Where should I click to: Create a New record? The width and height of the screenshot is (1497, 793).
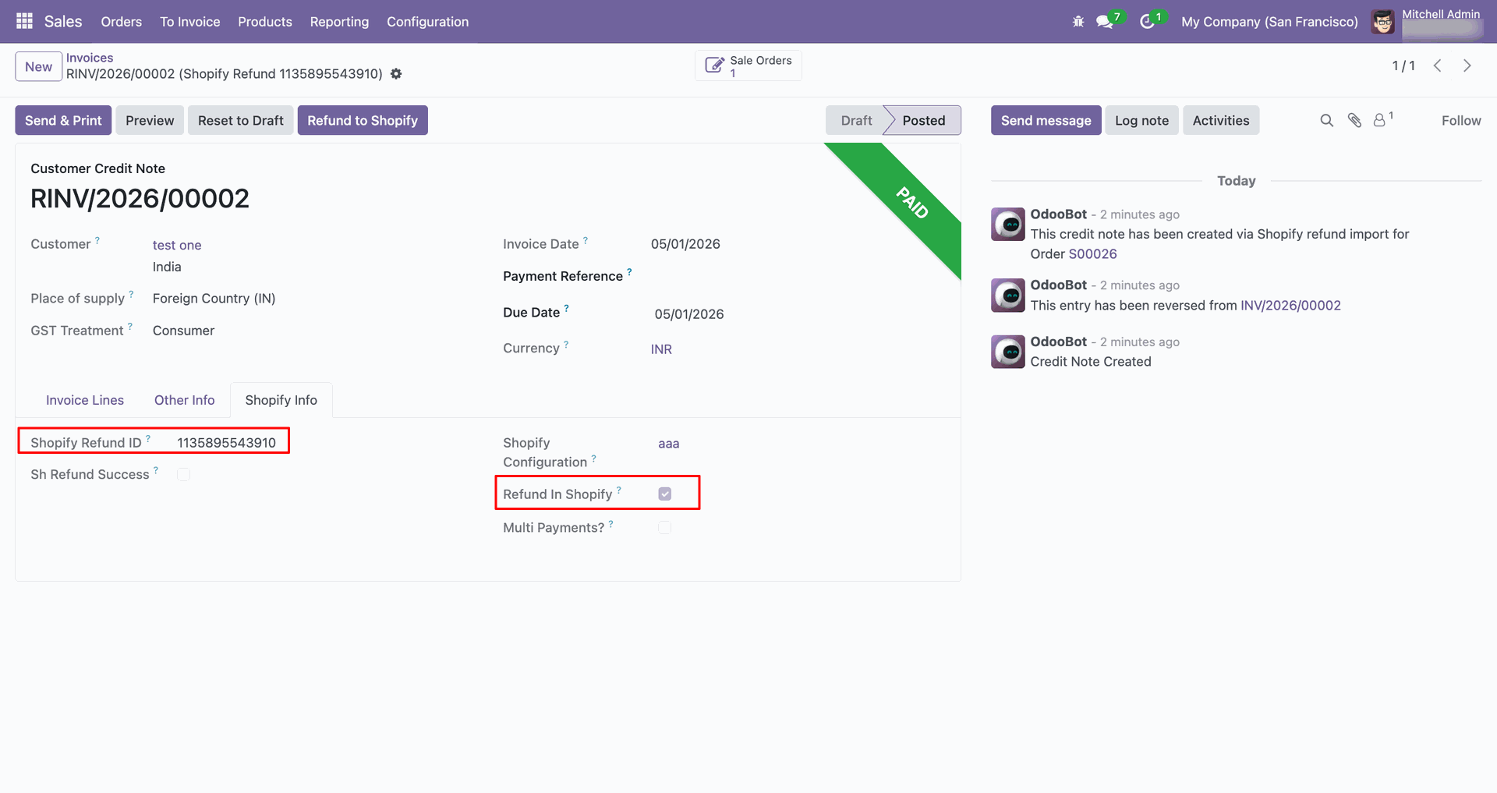(x=38, y=66)
